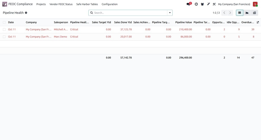Click the overdue total 47

click(253, 58)
